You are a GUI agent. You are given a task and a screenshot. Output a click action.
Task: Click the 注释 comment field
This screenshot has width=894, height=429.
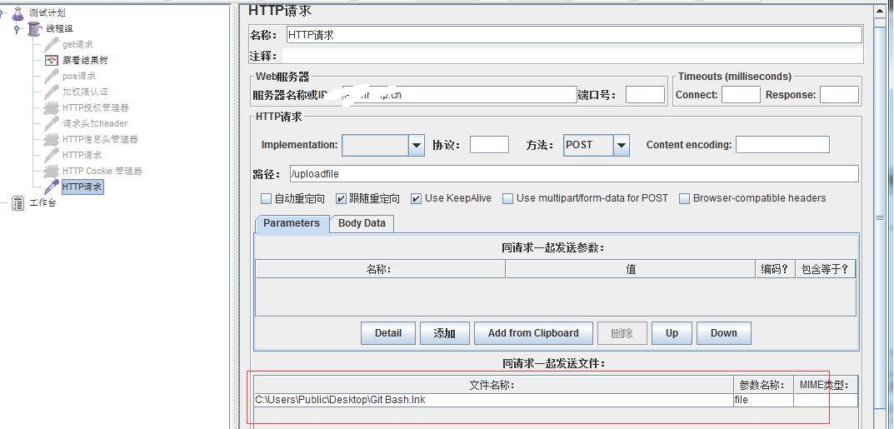point(572,56)
